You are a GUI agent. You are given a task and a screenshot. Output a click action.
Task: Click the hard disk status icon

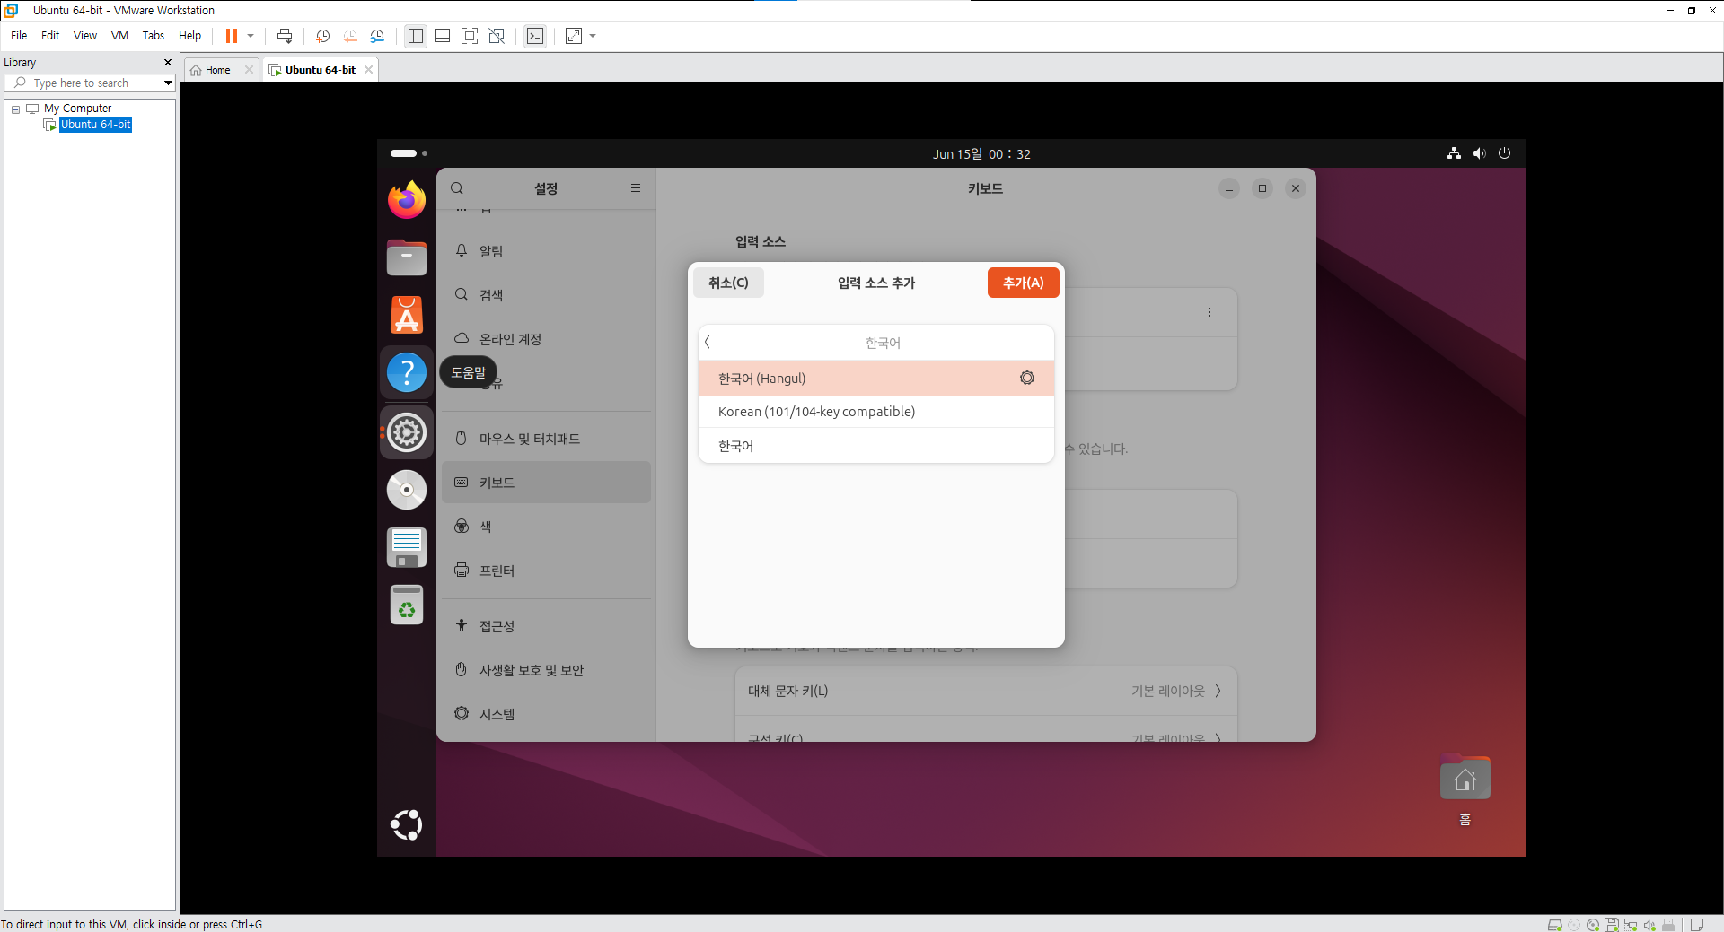[x=1554, y=925]
